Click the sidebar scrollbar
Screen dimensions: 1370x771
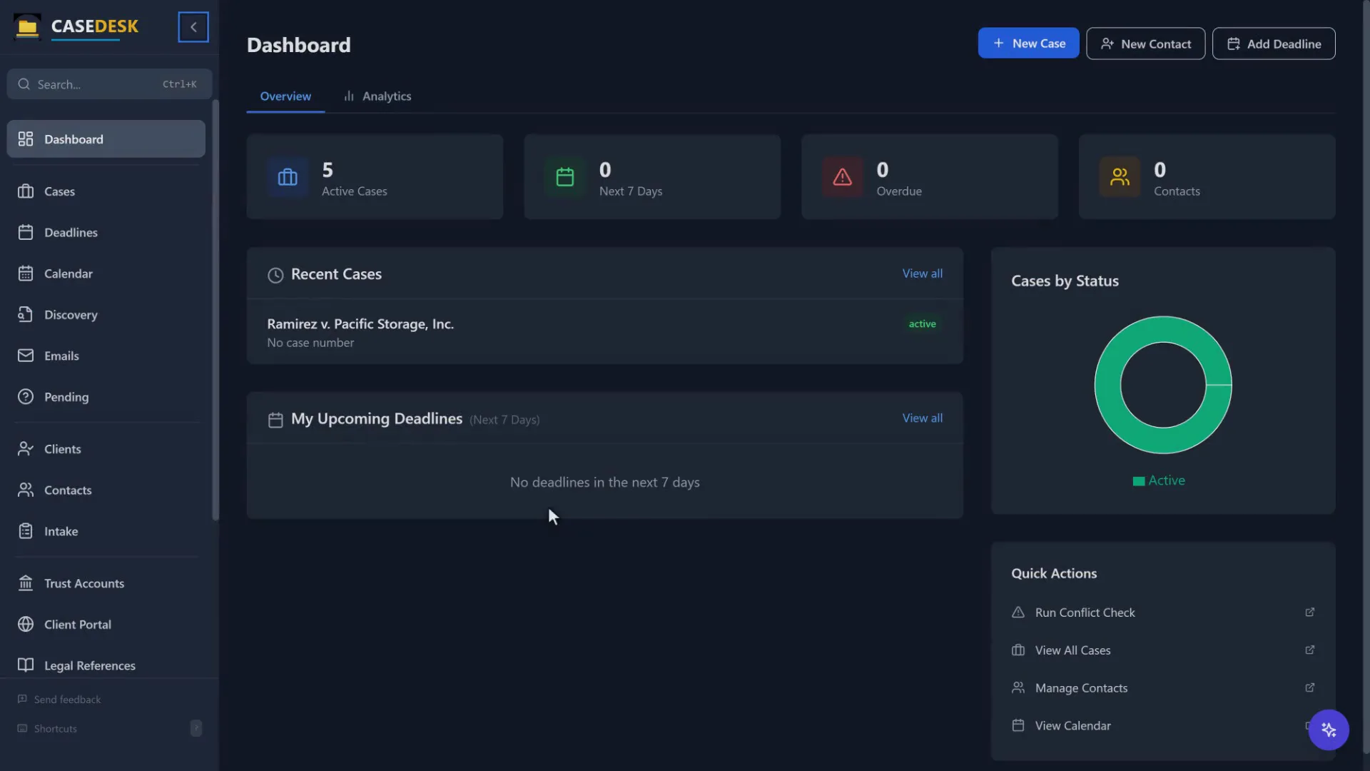215,311
